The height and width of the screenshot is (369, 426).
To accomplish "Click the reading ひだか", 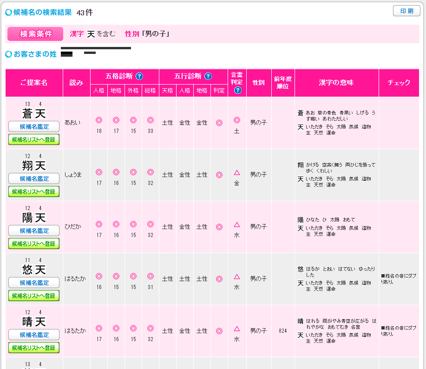I will tap(73, 227).
